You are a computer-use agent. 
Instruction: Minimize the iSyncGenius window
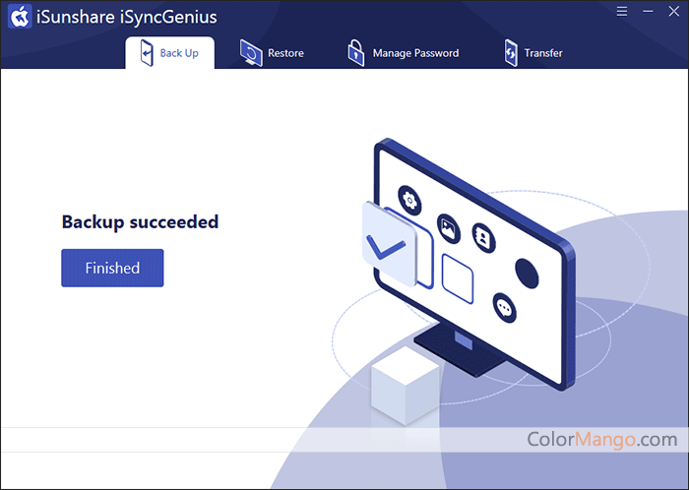(647, 12)
